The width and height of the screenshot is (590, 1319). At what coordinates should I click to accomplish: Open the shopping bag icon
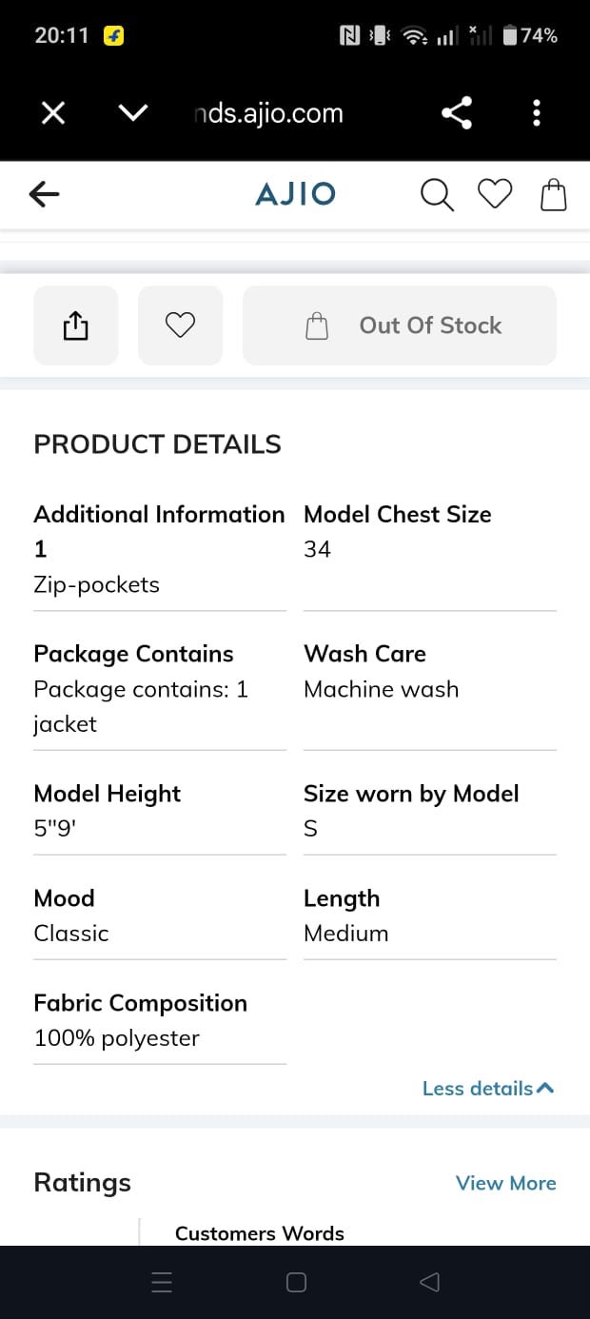tap(554, 194)
